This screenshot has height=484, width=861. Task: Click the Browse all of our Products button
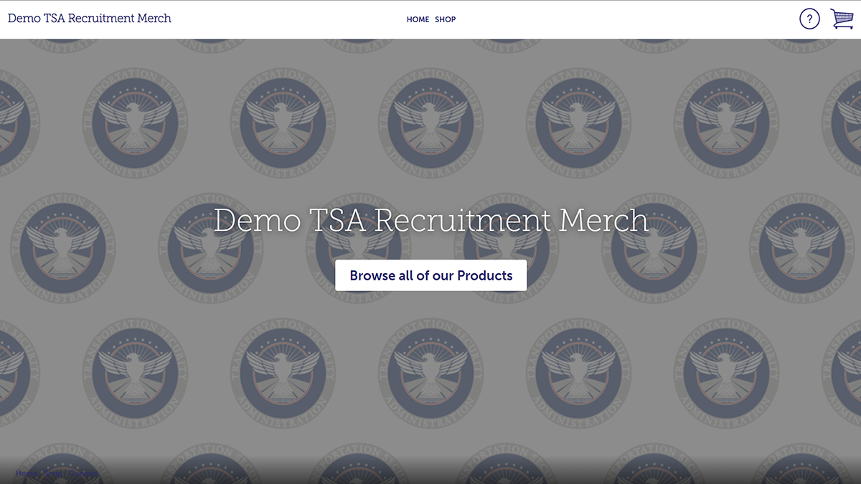click(x=430, y=275)
